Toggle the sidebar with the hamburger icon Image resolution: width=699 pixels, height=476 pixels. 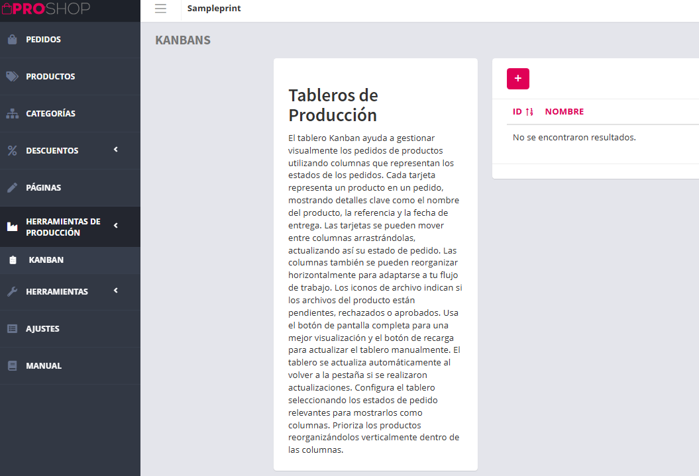[x=160, y=9]
